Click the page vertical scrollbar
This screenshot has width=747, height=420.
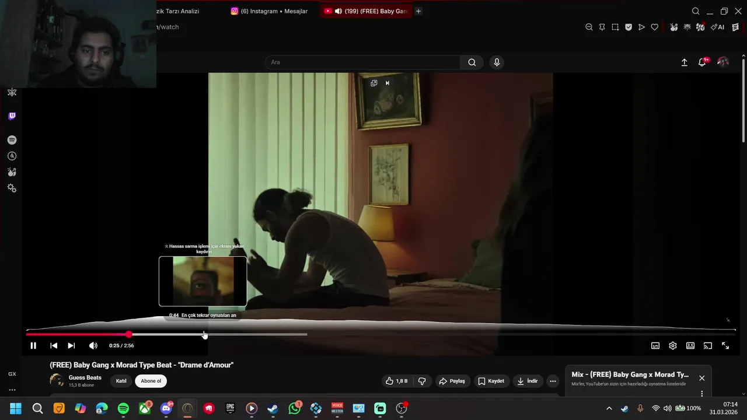click(743, 99)
